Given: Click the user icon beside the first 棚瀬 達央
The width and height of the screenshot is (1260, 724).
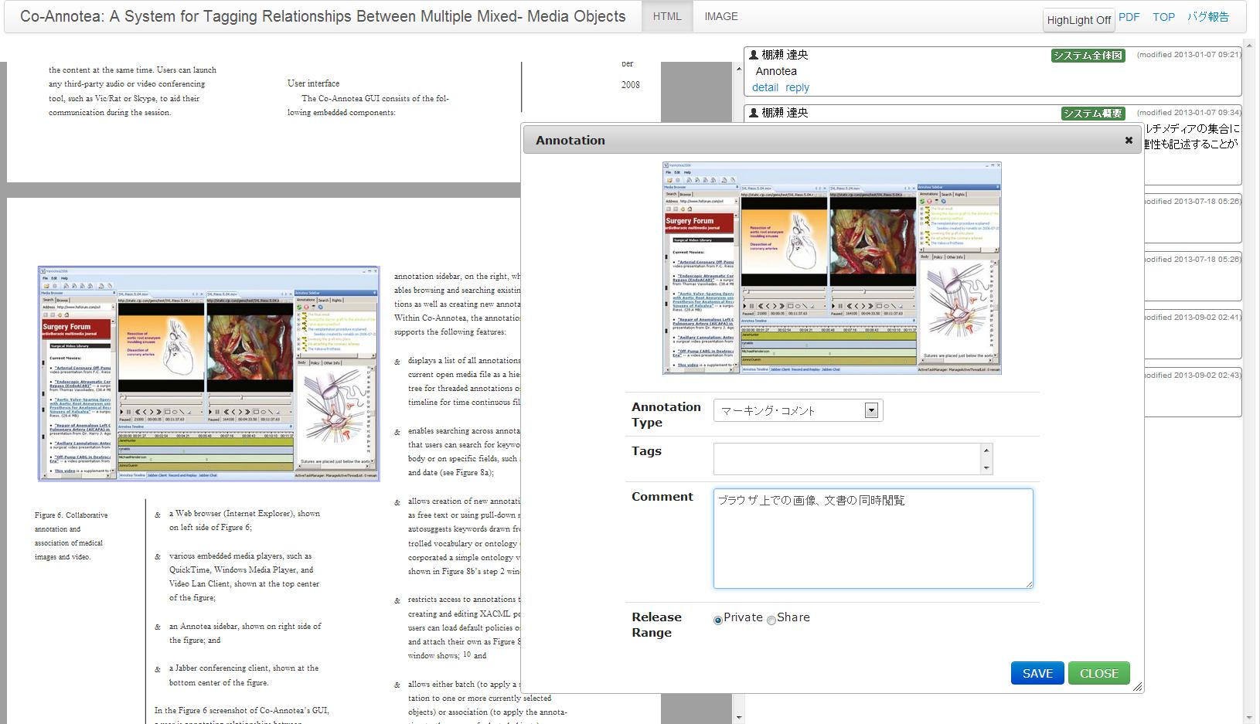Looking at the screenshot, I should coord(754,55).
